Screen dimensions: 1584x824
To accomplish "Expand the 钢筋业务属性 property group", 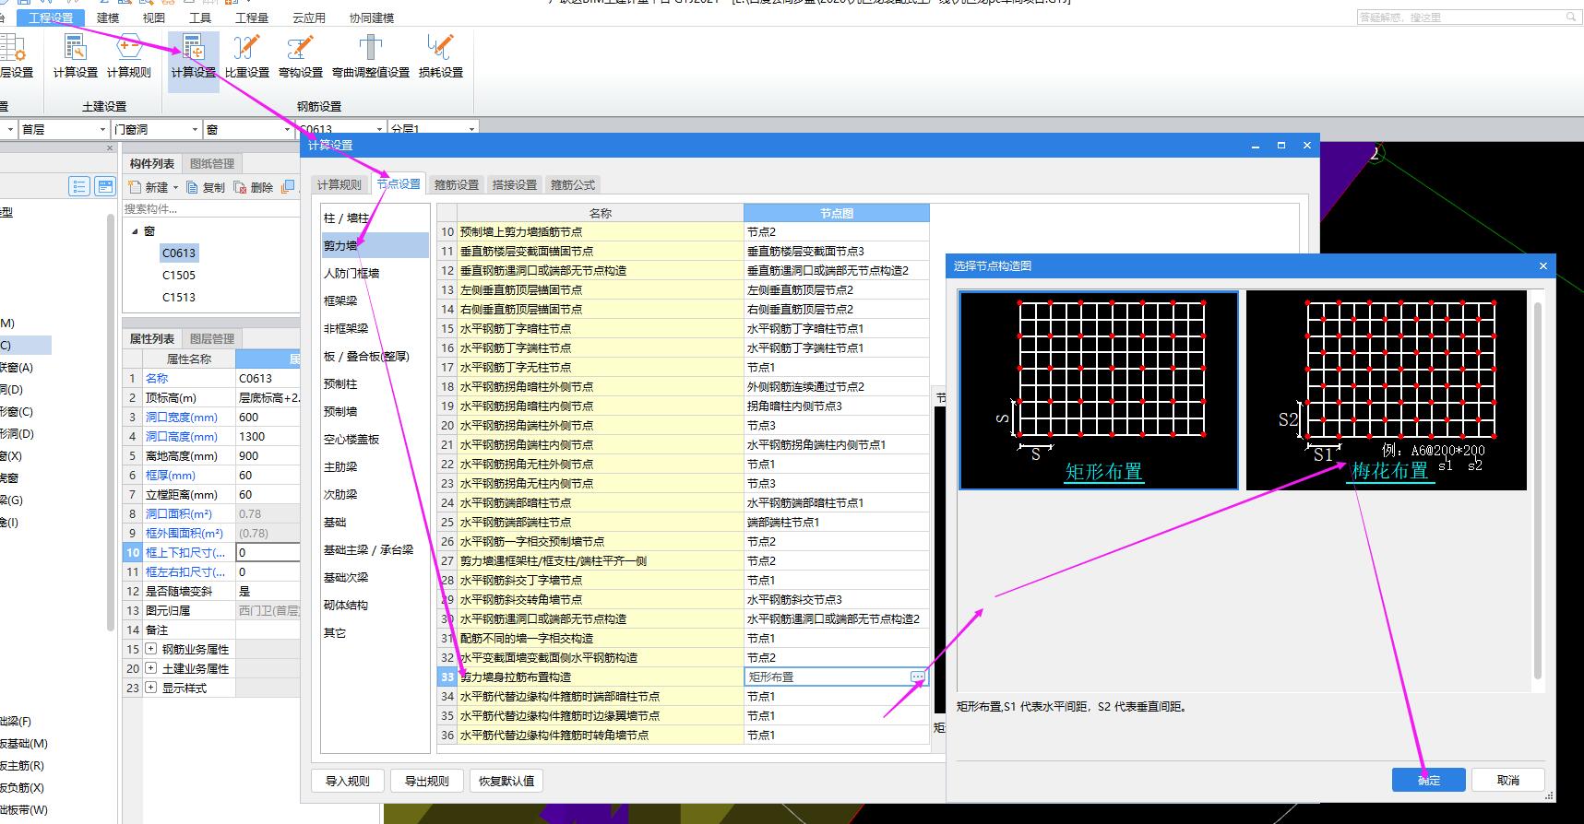I will tap(151, 649).
